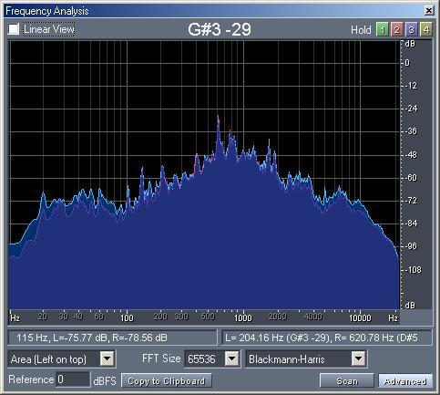
Task: Expand the FFT Size dropdown arrow
Action: click(x=232, y=359)
